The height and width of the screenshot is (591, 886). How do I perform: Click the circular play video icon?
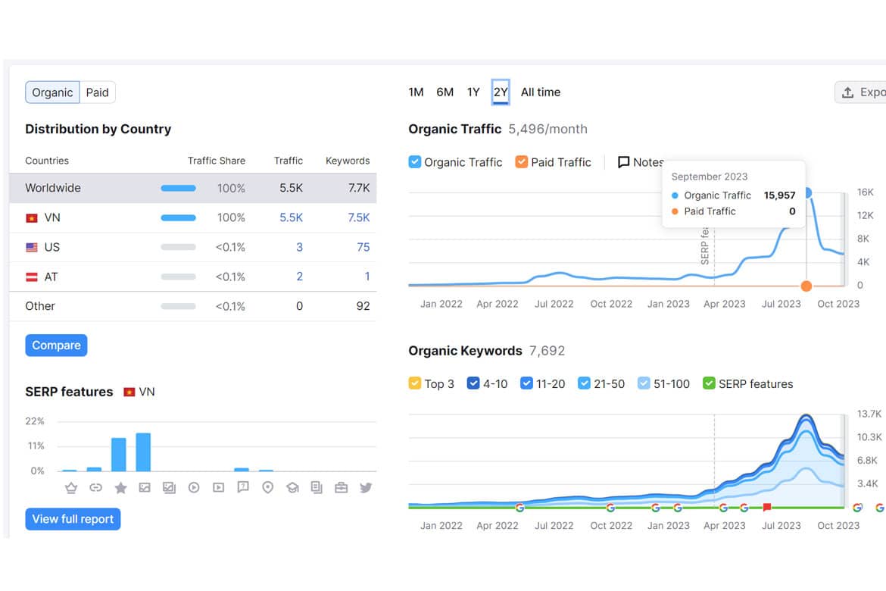(194, 487)
